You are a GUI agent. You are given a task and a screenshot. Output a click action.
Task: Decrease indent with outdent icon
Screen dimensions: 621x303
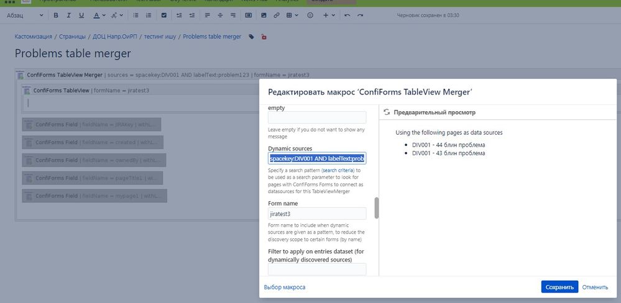pos(179,16)
